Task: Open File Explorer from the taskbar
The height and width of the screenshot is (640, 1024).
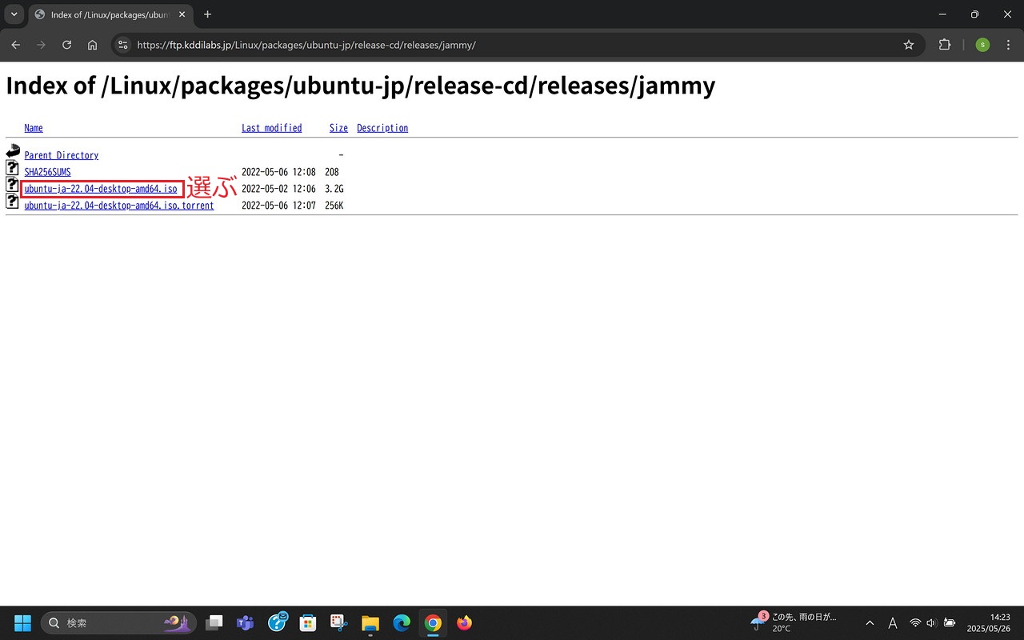Action: 370,622
